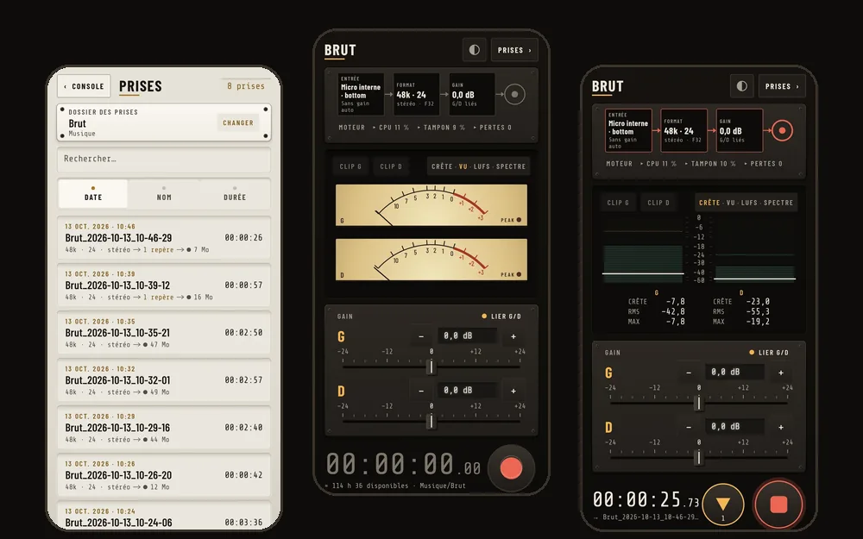The height and width of the screenshot is (539, 863).
Task: Raise D gain with the plus button on the recording console
Action: pyautogui.click(x=780, y=427)
